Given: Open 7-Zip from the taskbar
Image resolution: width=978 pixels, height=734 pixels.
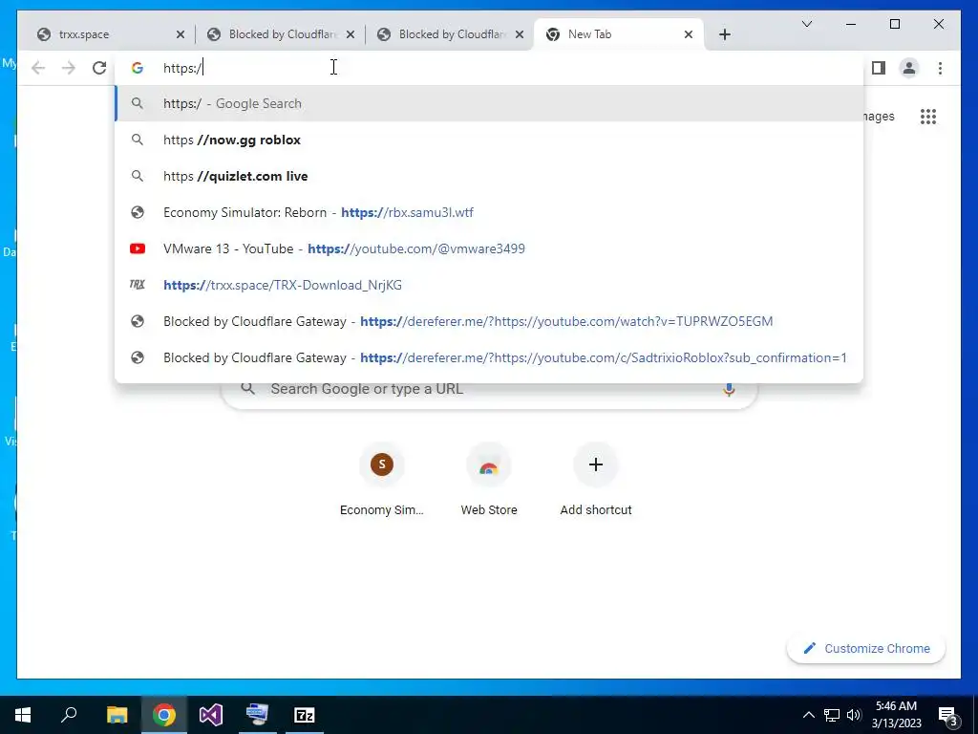Looking at the screenshot, I should pyautogui.click(x=305, y=715).
